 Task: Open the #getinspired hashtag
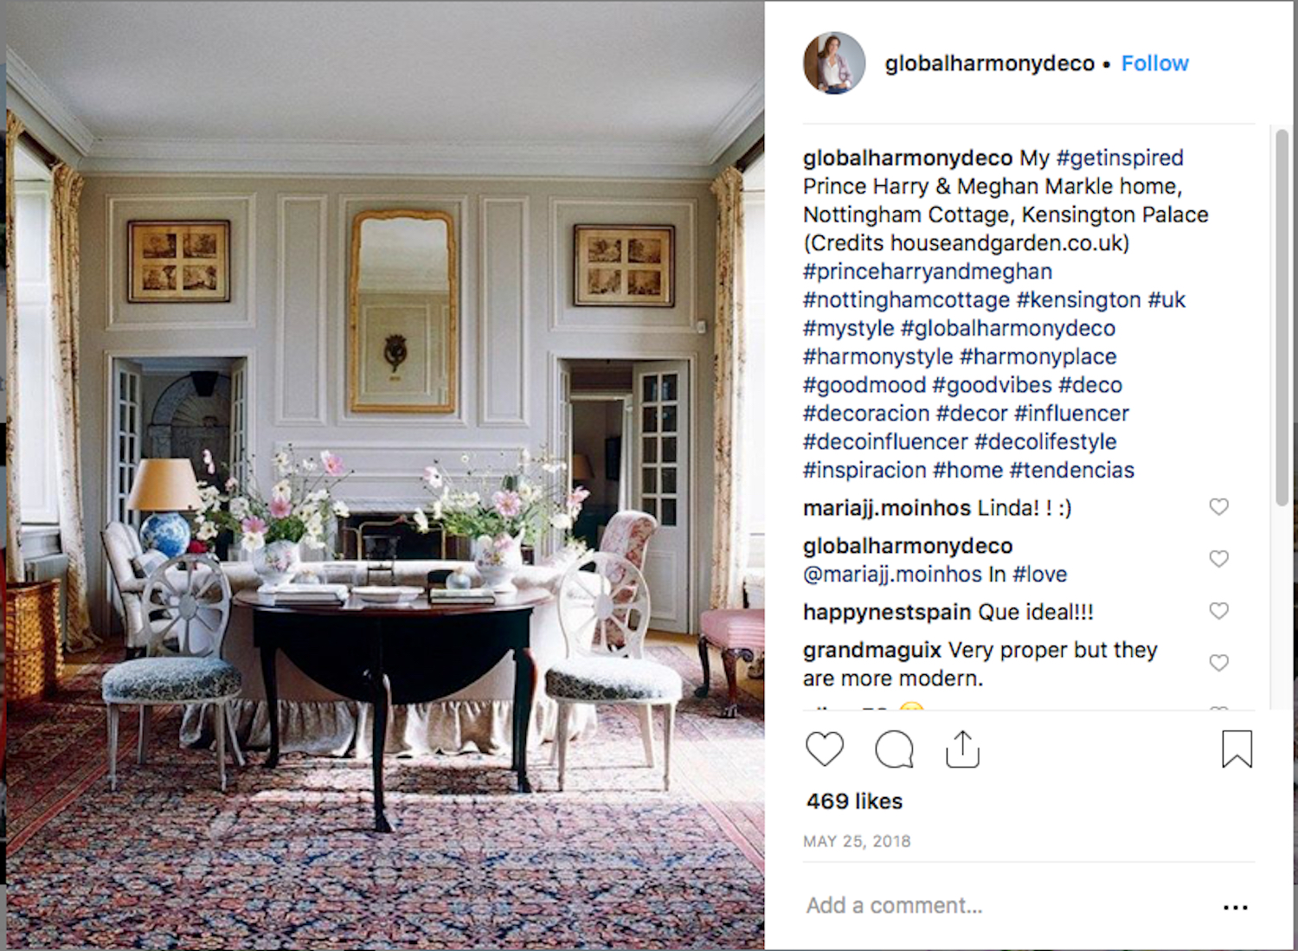(x=1120, y=157)
